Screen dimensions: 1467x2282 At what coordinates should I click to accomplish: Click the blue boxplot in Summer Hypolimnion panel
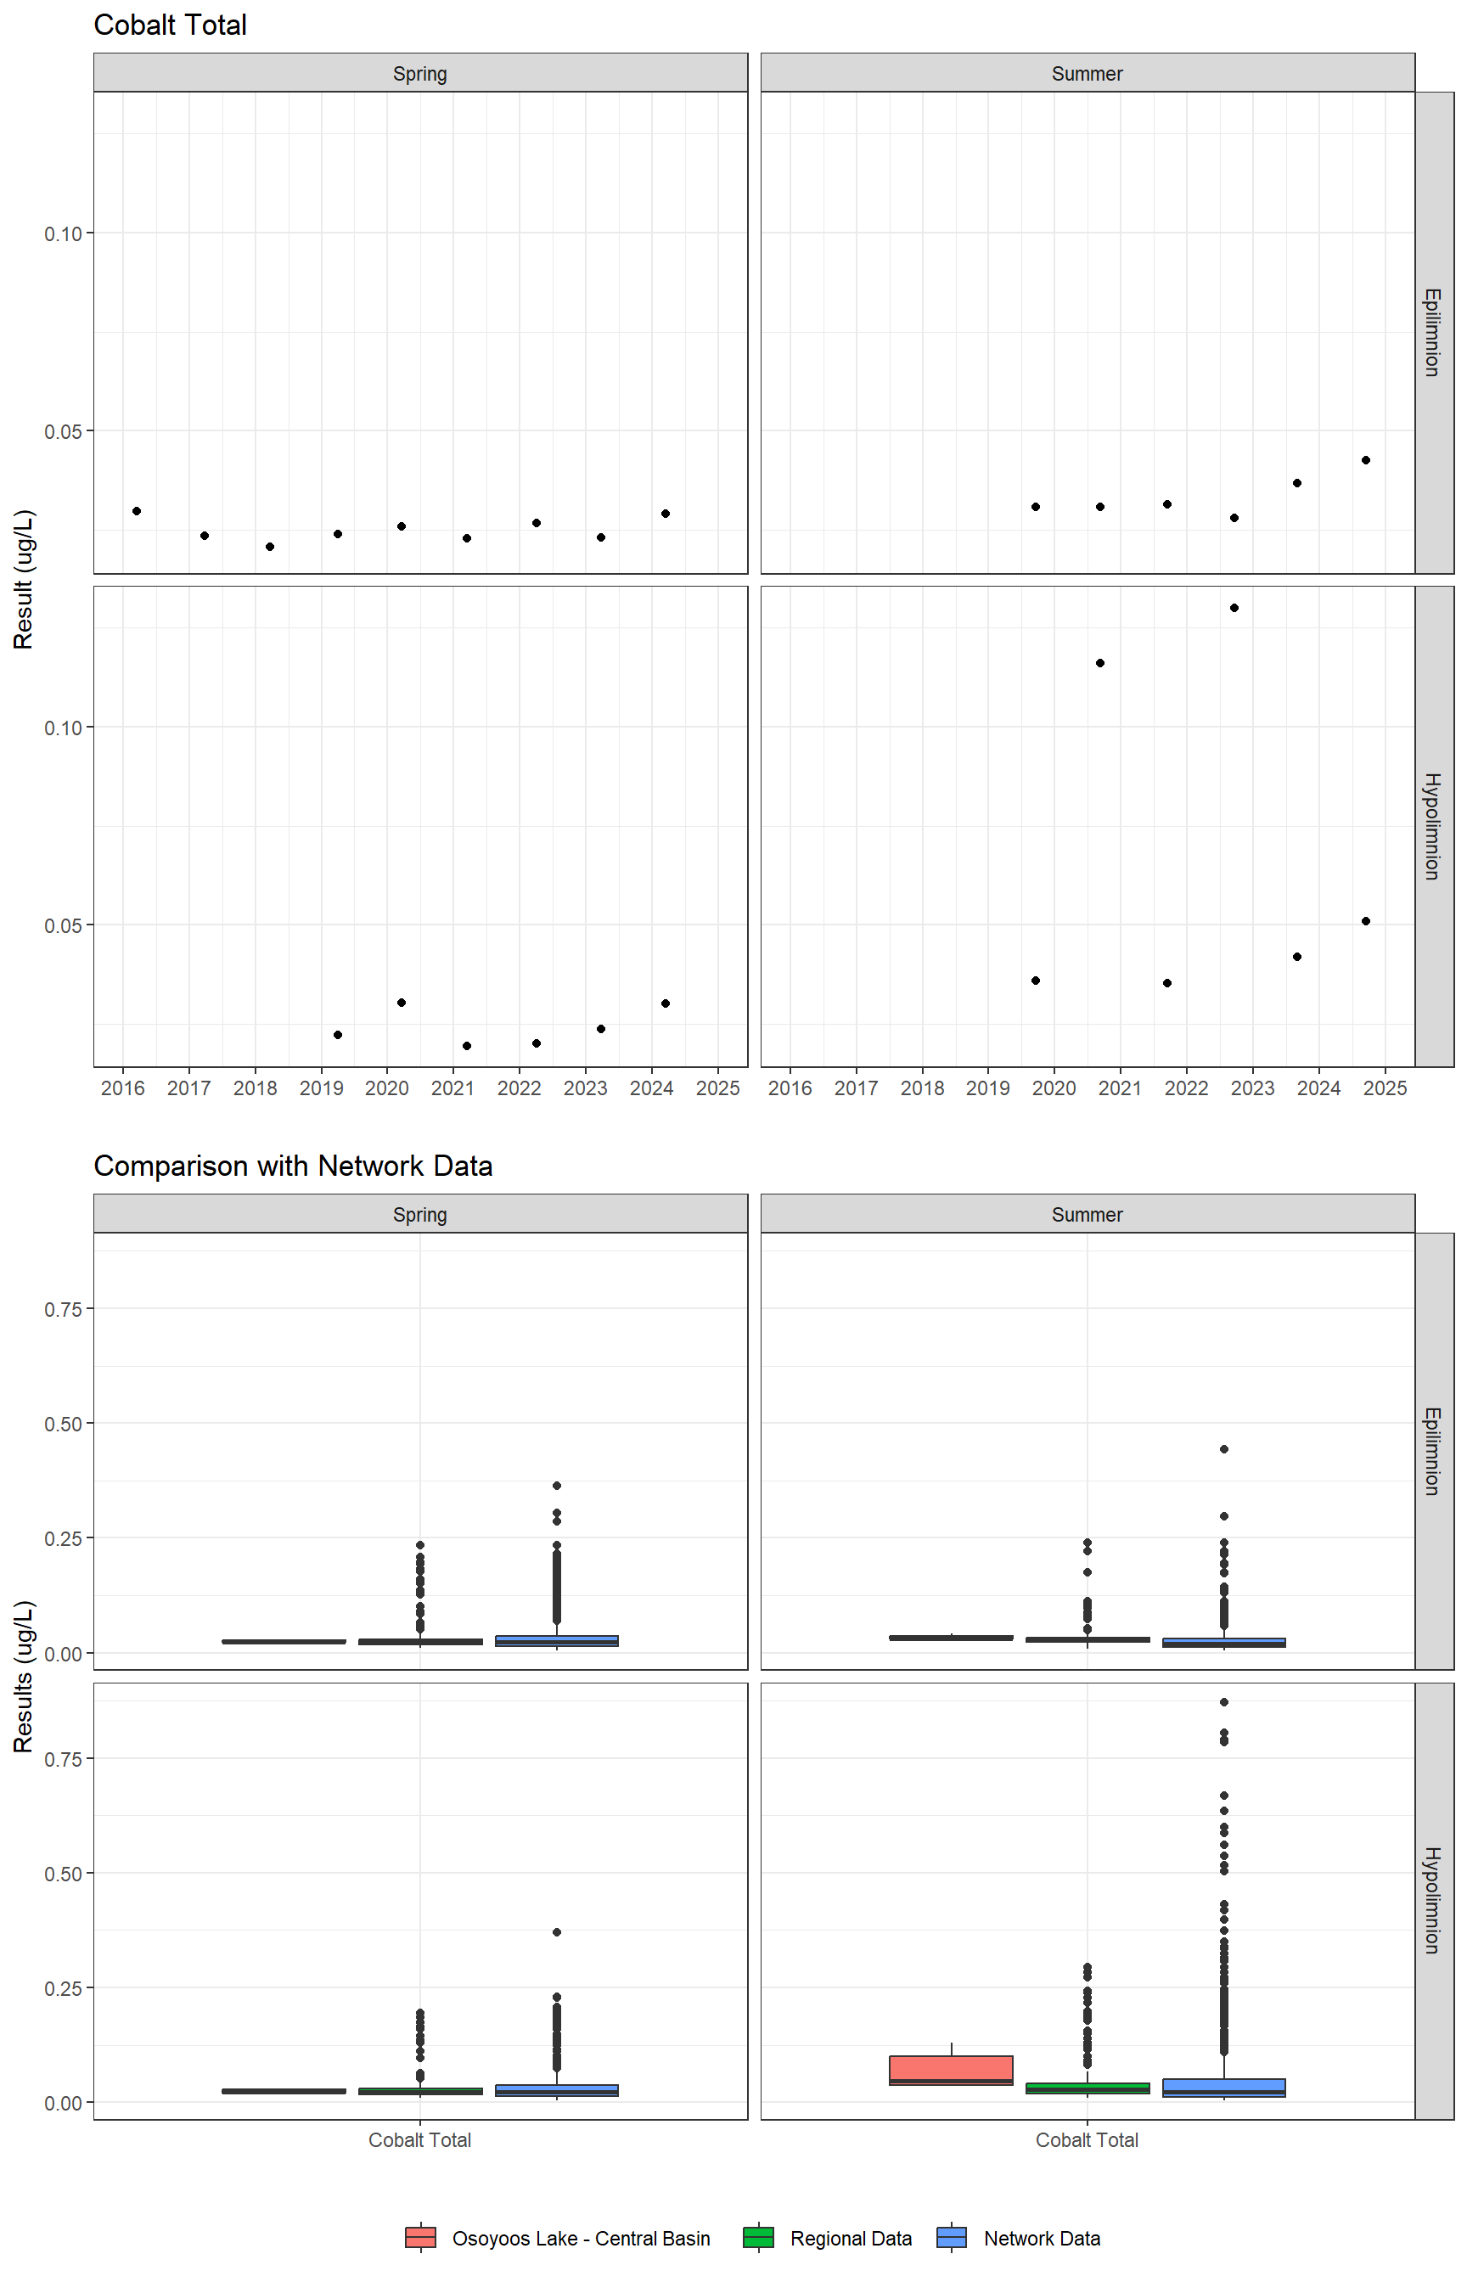point(1223,2088)
